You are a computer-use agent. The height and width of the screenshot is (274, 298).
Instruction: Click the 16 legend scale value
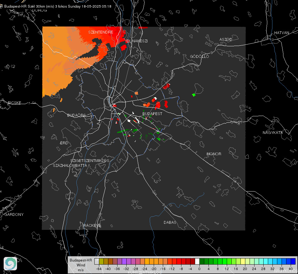236,269
